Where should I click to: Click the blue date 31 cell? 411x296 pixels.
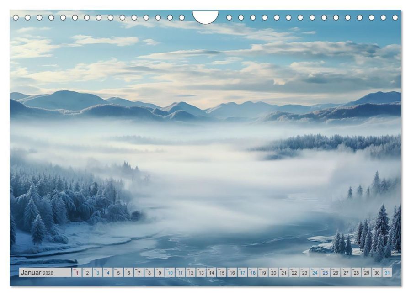click(387, 272)
